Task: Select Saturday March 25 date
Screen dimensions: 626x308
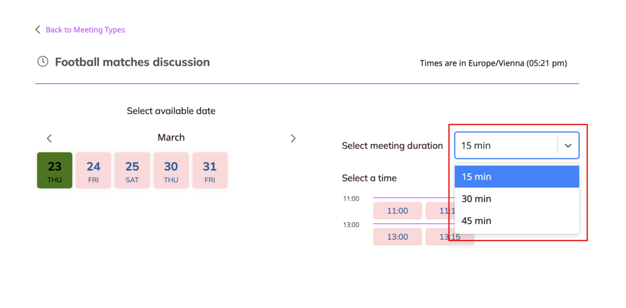Action: (132, 170)
